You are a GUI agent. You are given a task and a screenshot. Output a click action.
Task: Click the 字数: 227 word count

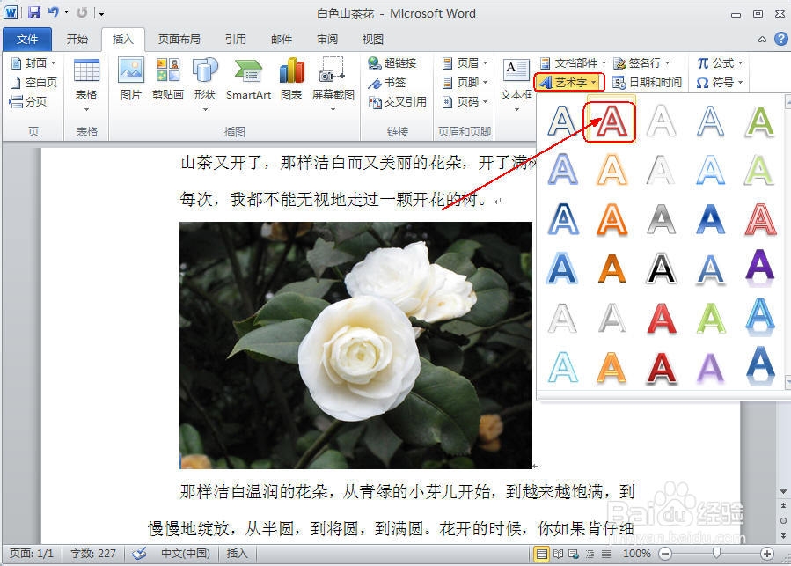point(93,554)
